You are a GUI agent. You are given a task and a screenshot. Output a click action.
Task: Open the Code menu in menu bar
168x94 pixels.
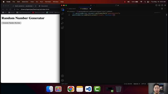[8, 2]
